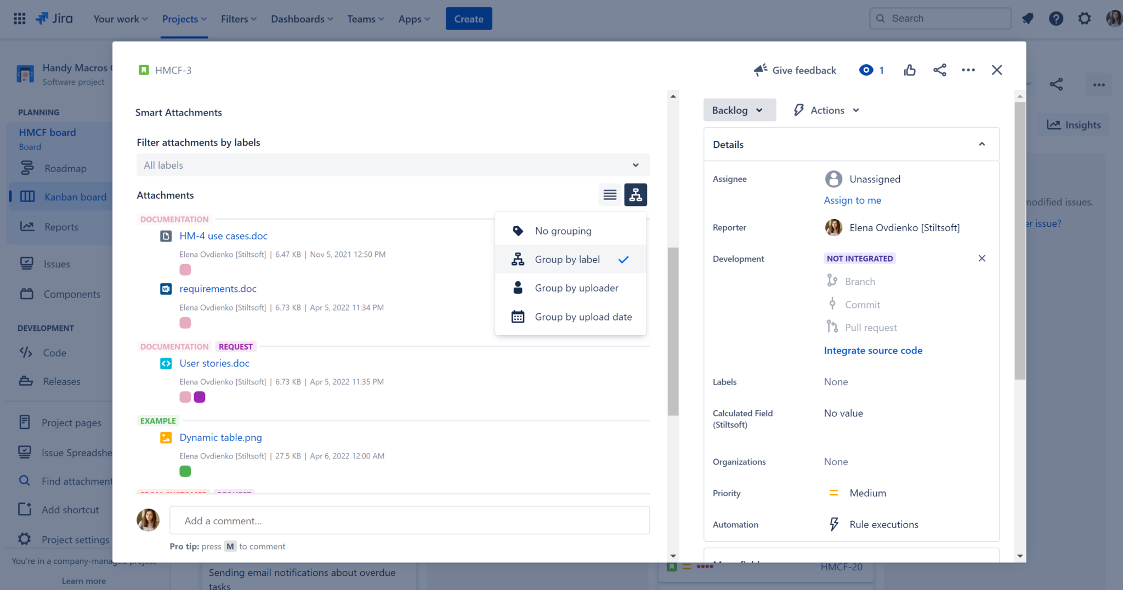Screen dimensions: 1123x590
Task: Open the Jira app switcher grid
Action: [19, 18]
